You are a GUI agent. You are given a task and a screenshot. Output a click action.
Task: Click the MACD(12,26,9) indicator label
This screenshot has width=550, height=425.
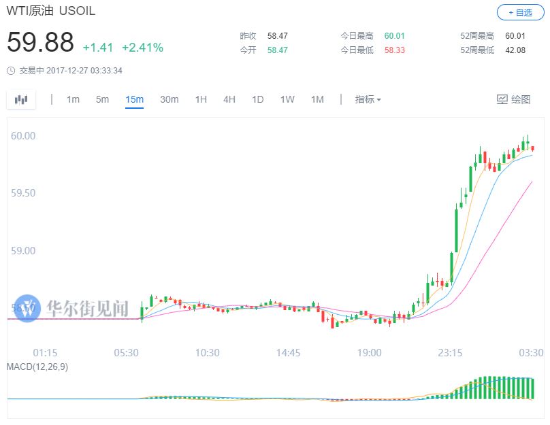tap(37, 367)
